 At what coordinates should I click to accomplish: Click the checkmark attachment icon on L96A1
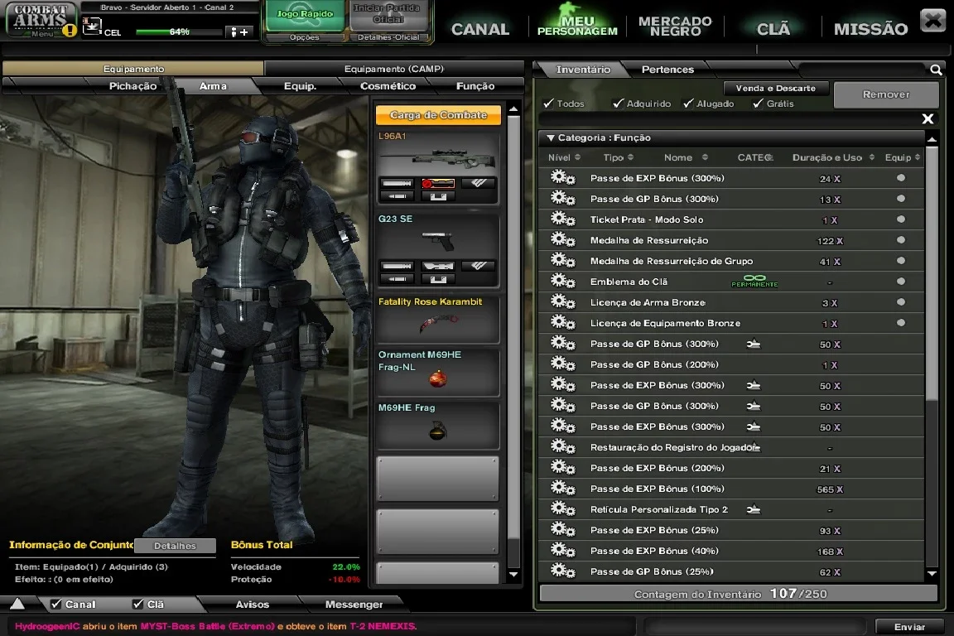(478, 183)
